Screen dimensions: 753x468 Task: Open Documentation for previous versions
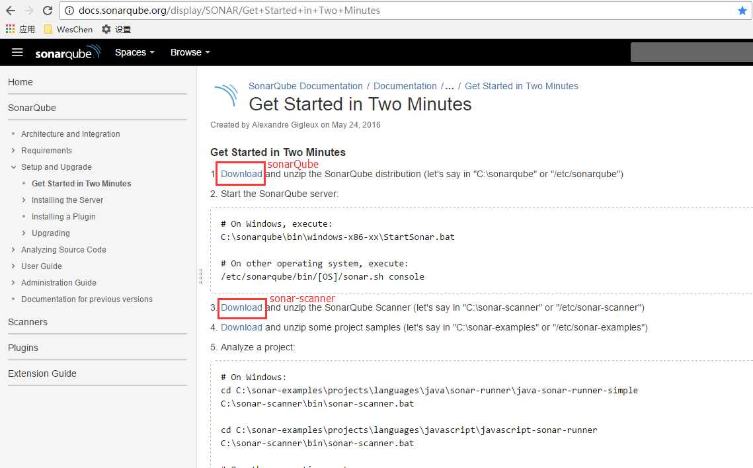(87, 299)
